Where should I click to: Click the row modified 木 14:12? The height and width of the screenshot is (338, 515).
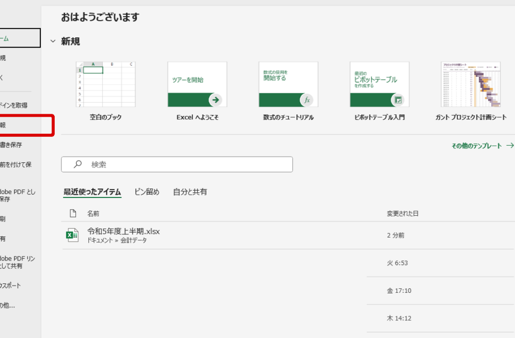pos(399,318)
